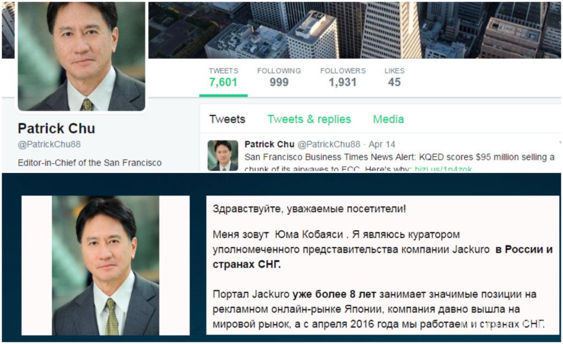This screenshot has height=344, width=563.
Task: Click the Editor-in-Chief bio text
Action: (90, 163)
